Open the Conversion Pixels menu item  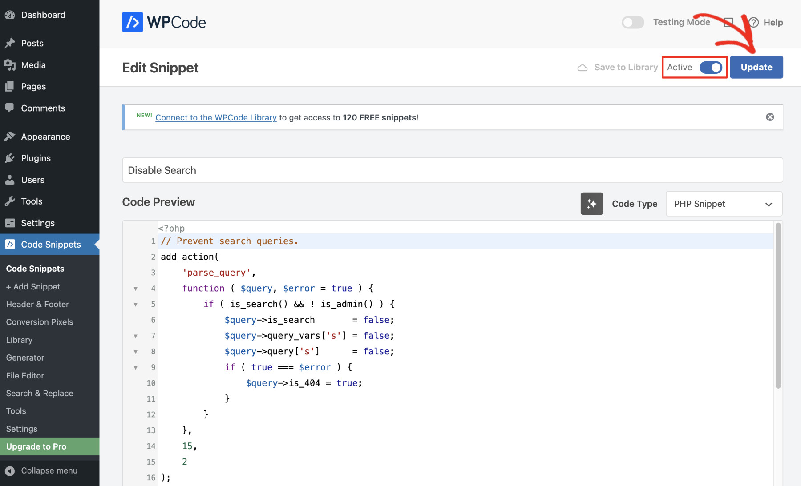point(40,322)
